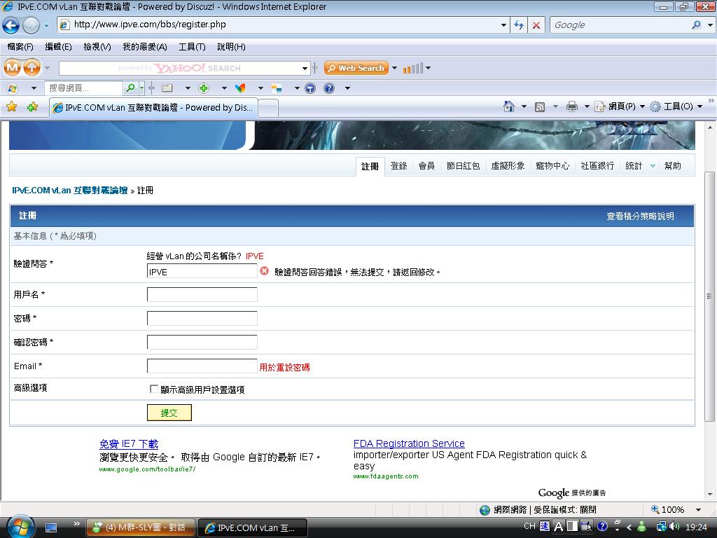
Task: Go to the 登錄 navigation tab
Action: (398, 166)
